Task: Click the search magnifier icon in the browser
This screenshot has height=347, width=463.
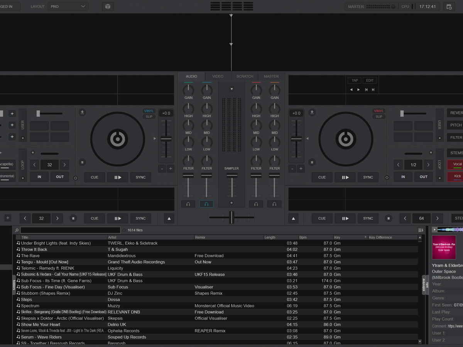Action: pos(17,230)
